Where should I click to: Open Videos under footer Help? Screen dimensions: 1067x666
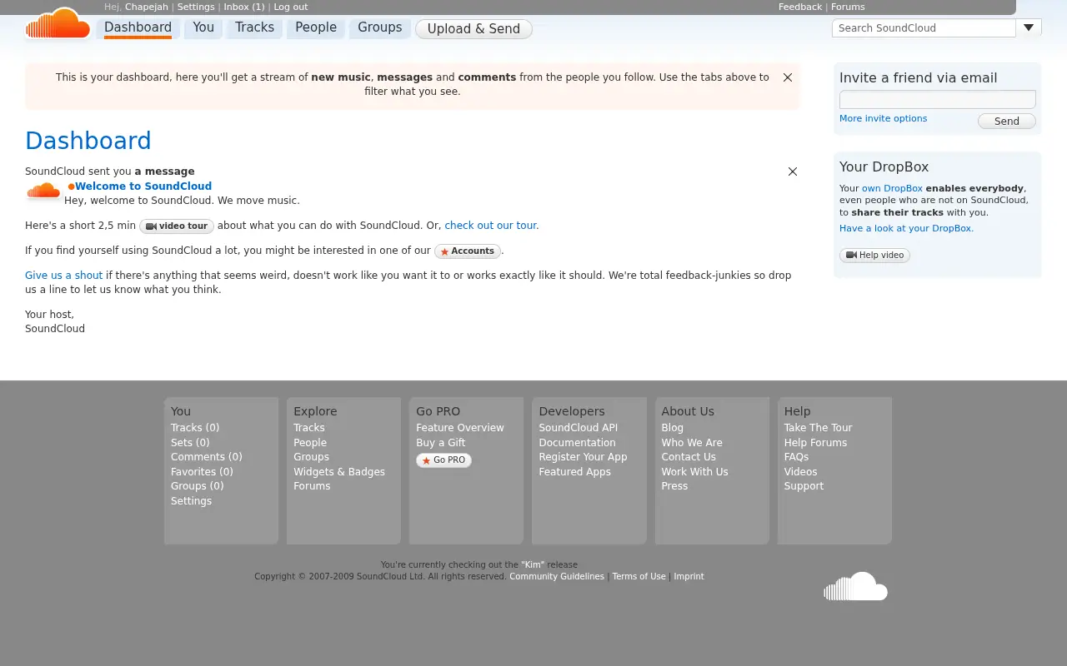[x=800, y=472]
